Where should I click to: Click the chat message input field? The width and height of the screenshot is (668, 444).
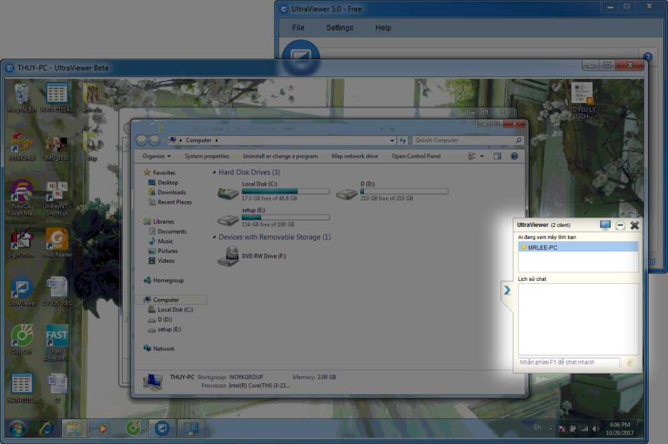(568, 362)
